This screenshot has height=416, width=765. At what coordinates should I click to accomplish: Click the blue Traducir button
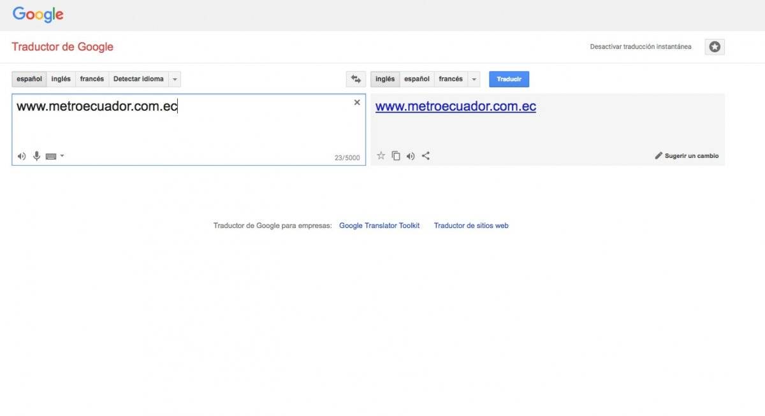[509, 79]
